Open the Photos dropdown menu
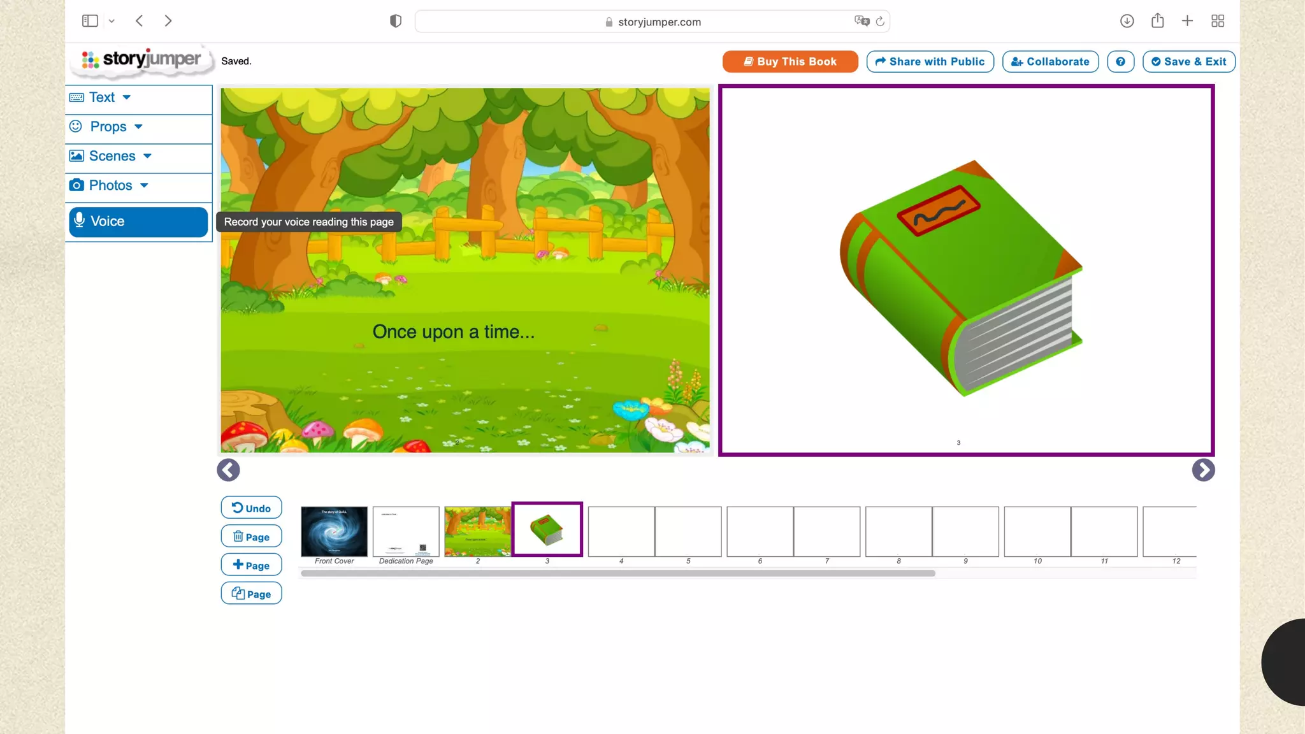The image size is (1305, 734). point(111,185)
